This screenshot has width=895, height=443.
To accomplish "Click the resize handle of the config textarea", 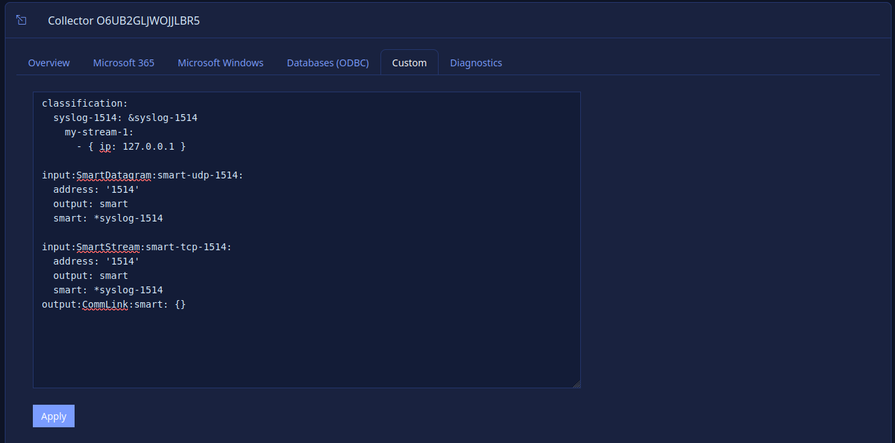I will coord(576,384).
